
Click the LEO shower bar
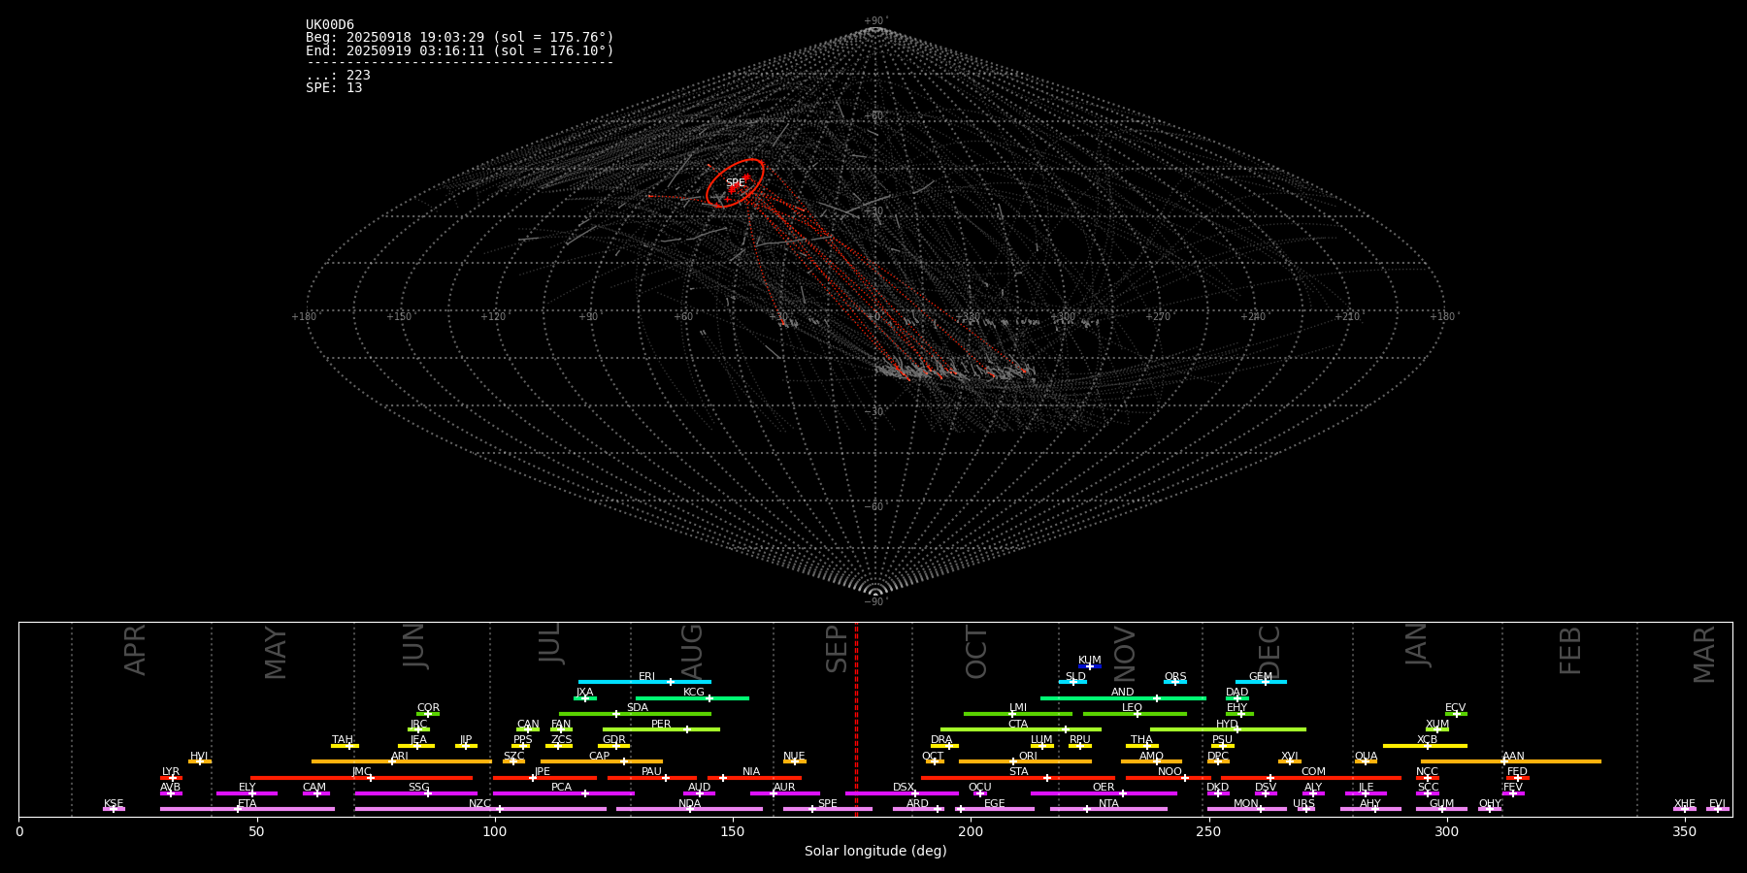pyautogui.click(x=1135, y=714)
